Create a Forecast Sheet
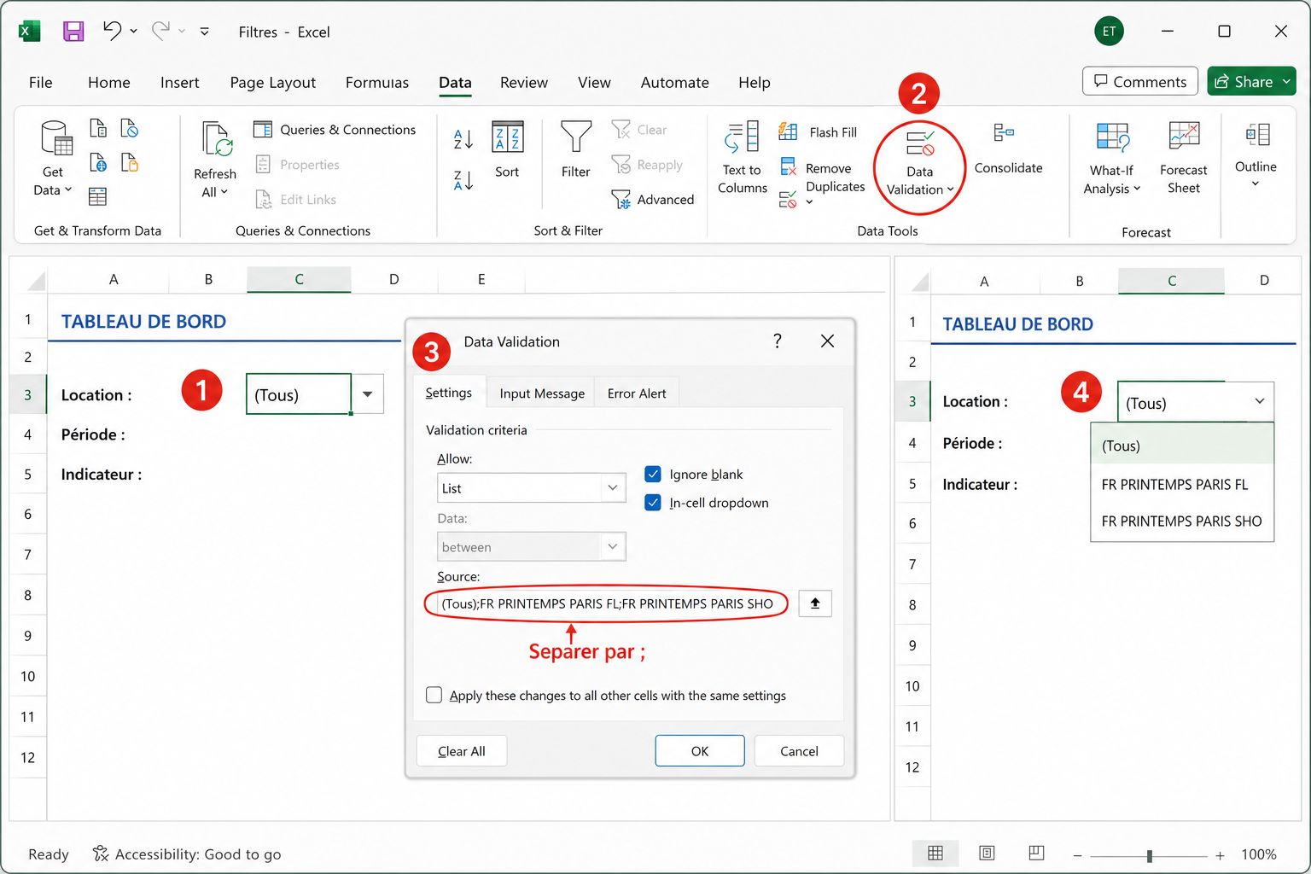1311x874 pixels. pyautogui.click(x=1184, y=159)
